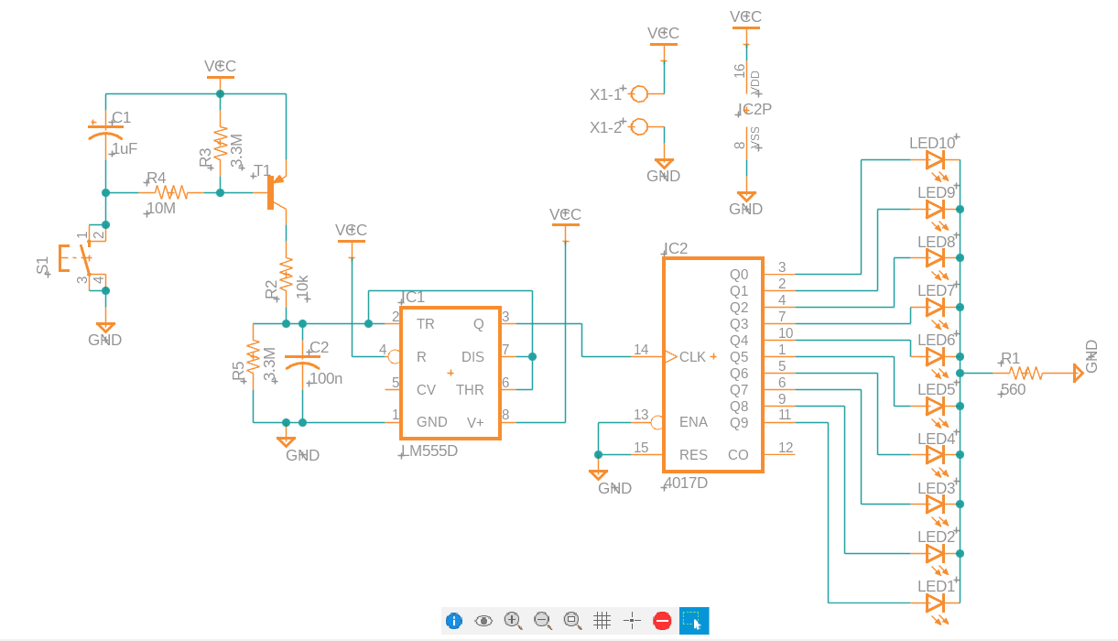Toggle the grid display
1118x641 pixels.
(602, 621)
